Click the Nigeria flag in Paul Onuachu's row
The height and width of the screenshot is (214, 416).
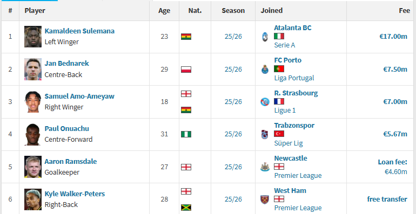point(186,134)
